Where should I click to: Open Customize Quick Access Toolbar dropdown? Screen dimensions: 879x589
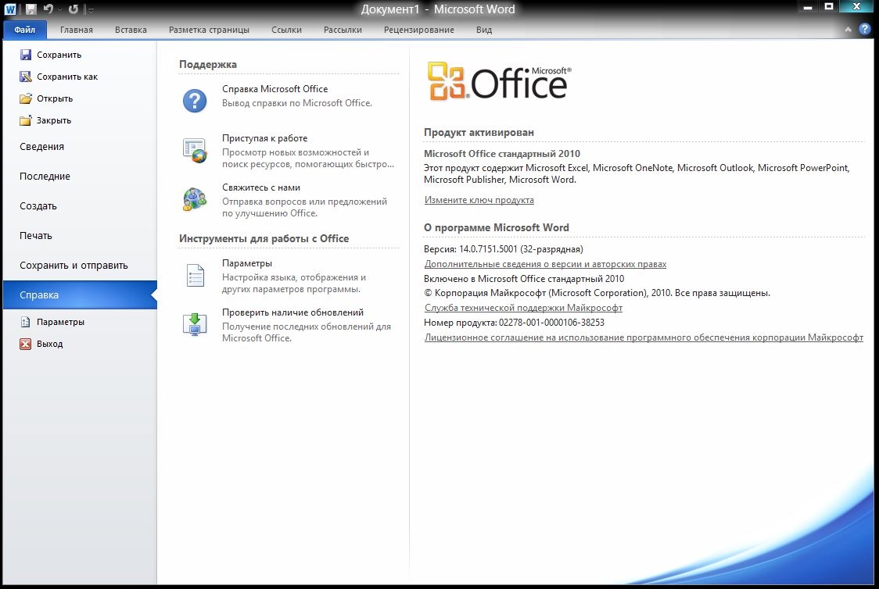[91, 9]
